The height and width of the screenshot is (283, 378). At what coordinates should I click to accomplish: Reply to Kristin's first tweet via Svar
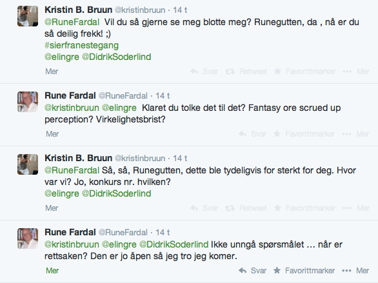[204, 72]
